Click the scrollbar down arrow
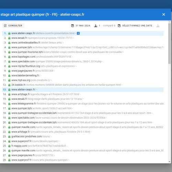Screen dimensions: 172x172 [169, 162]
